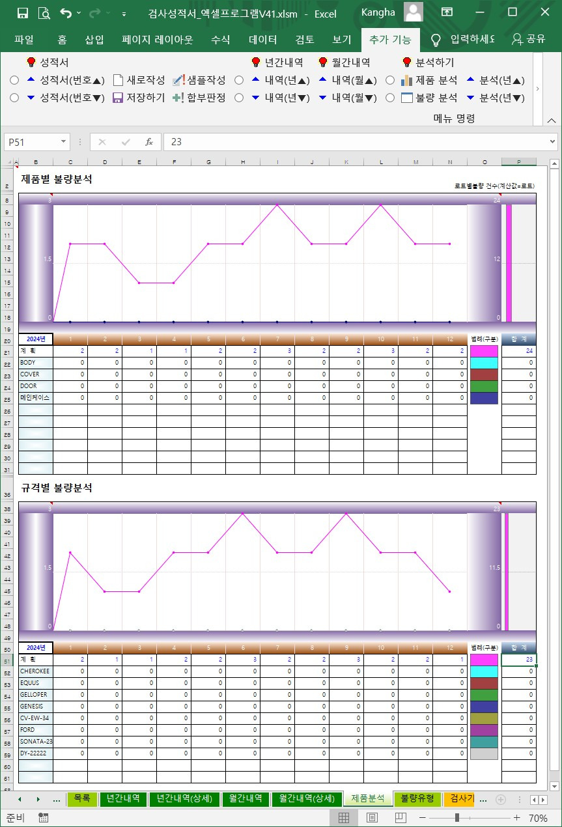562x827 pixels.
Task: Select radio button beside 제품 분석
Action: [x=390, y=81]
